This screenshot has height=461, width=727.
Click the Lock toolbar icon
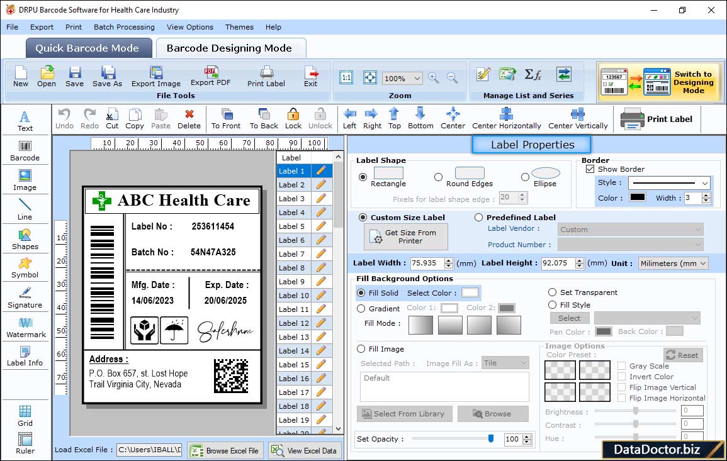tap(293, 119)
